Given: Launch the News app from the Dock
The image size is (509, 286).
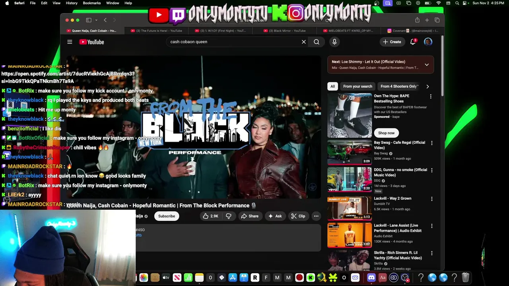Looking at the screenshot, I should pyautogui.click(x=177, y=278).
